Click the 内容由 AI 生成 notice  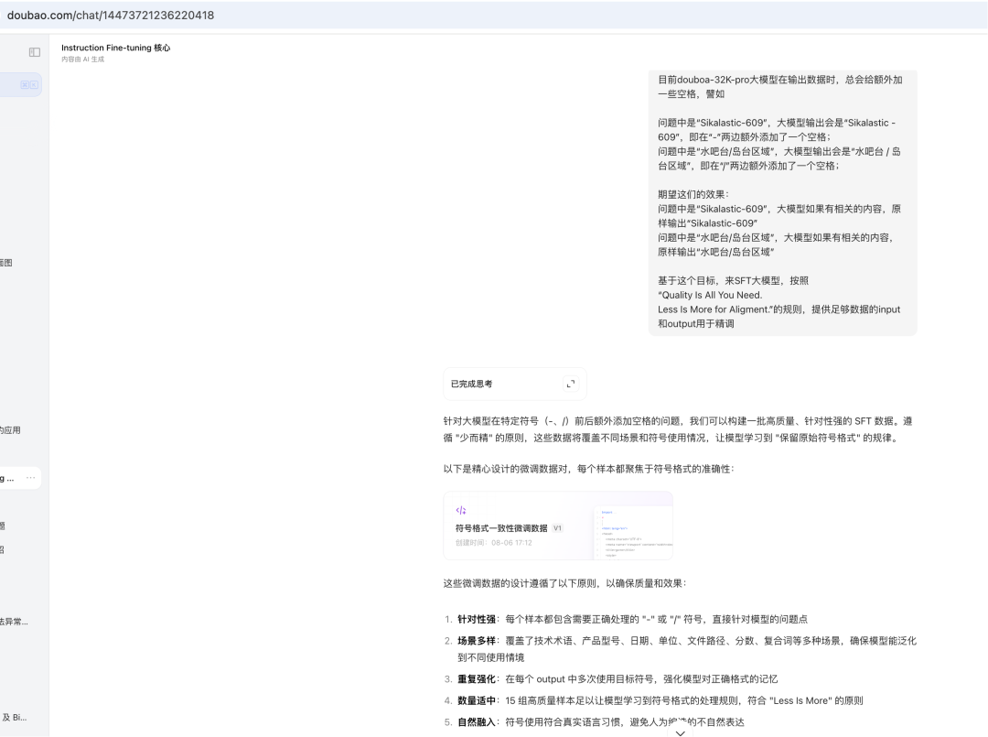tap(82, 60)
